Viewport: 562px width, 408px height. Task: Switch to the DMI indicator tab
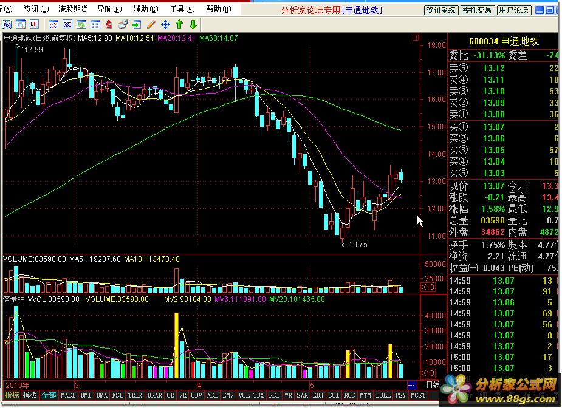click(86, 395)
